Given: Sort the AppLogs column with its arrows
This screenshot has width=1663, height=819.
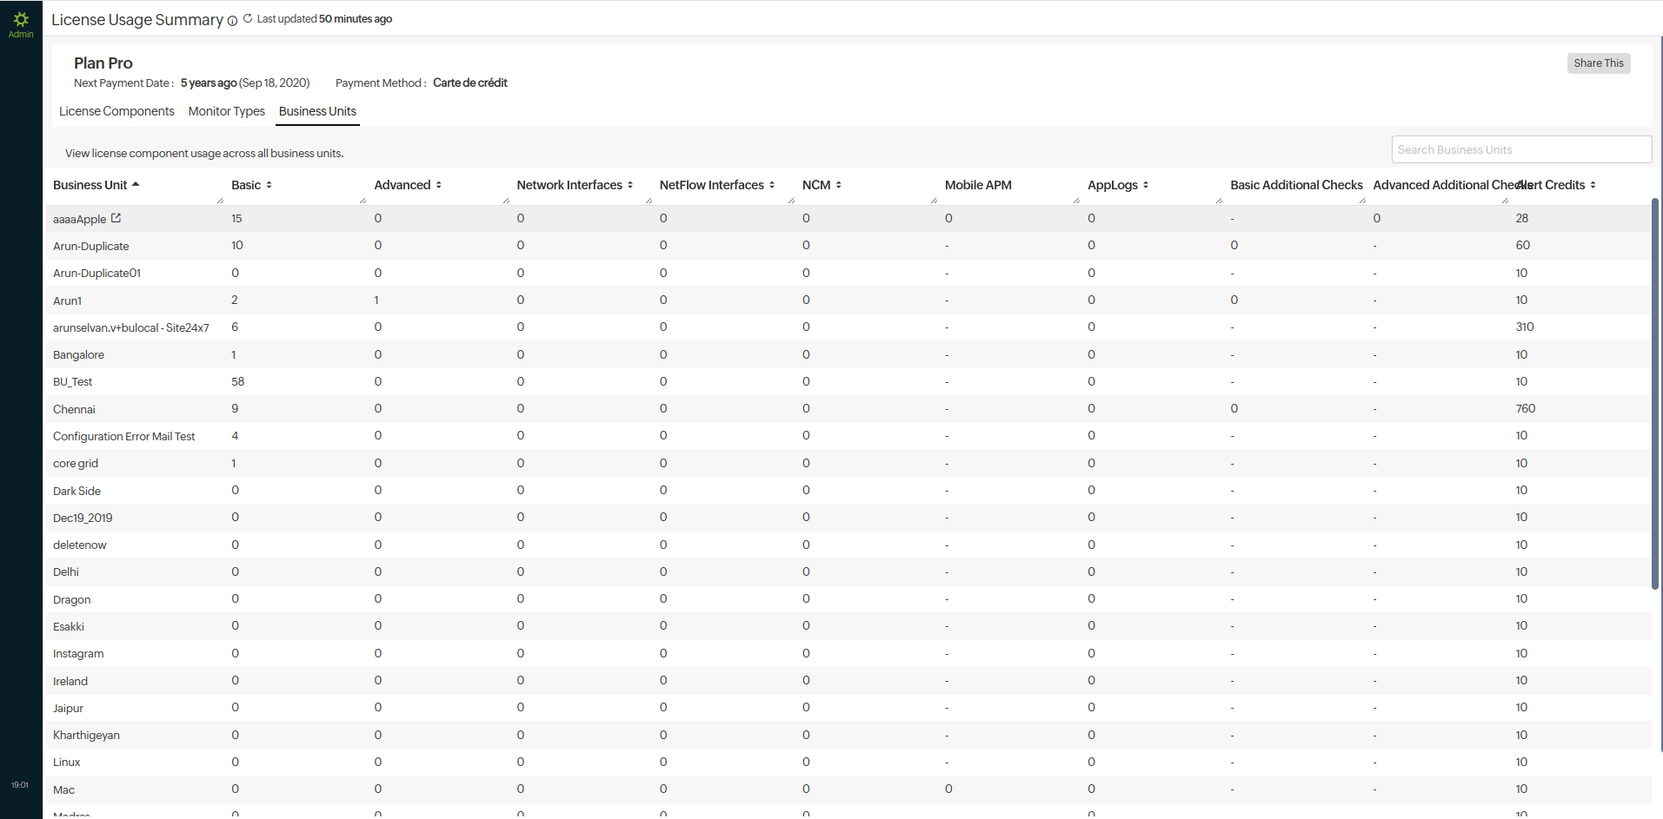Looking at the screenshot, I should point(1146,185).
